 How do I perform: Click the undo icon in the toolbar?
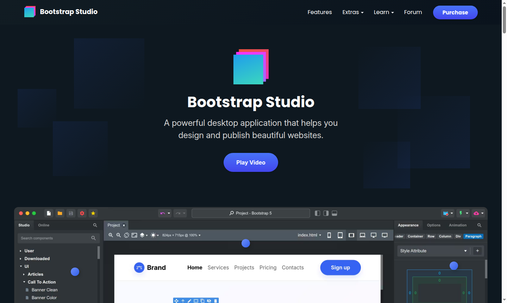pos(163,213)
